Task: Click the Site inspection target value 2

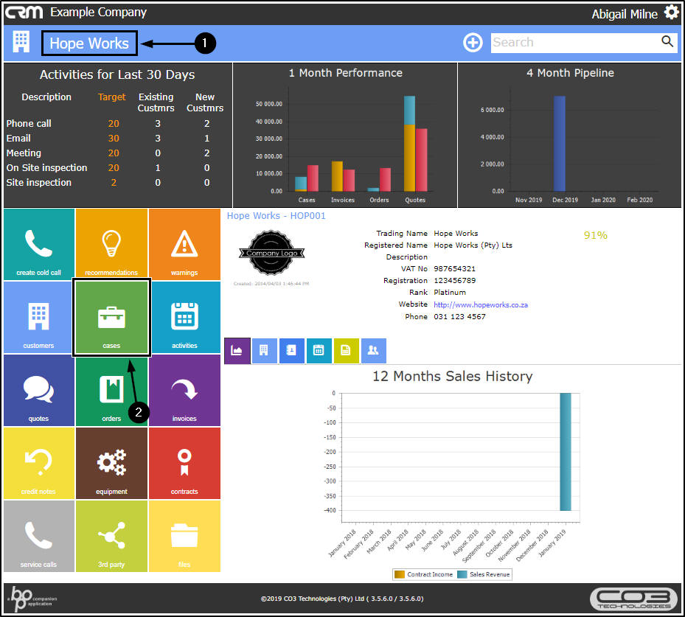Action: coord(114,183)
